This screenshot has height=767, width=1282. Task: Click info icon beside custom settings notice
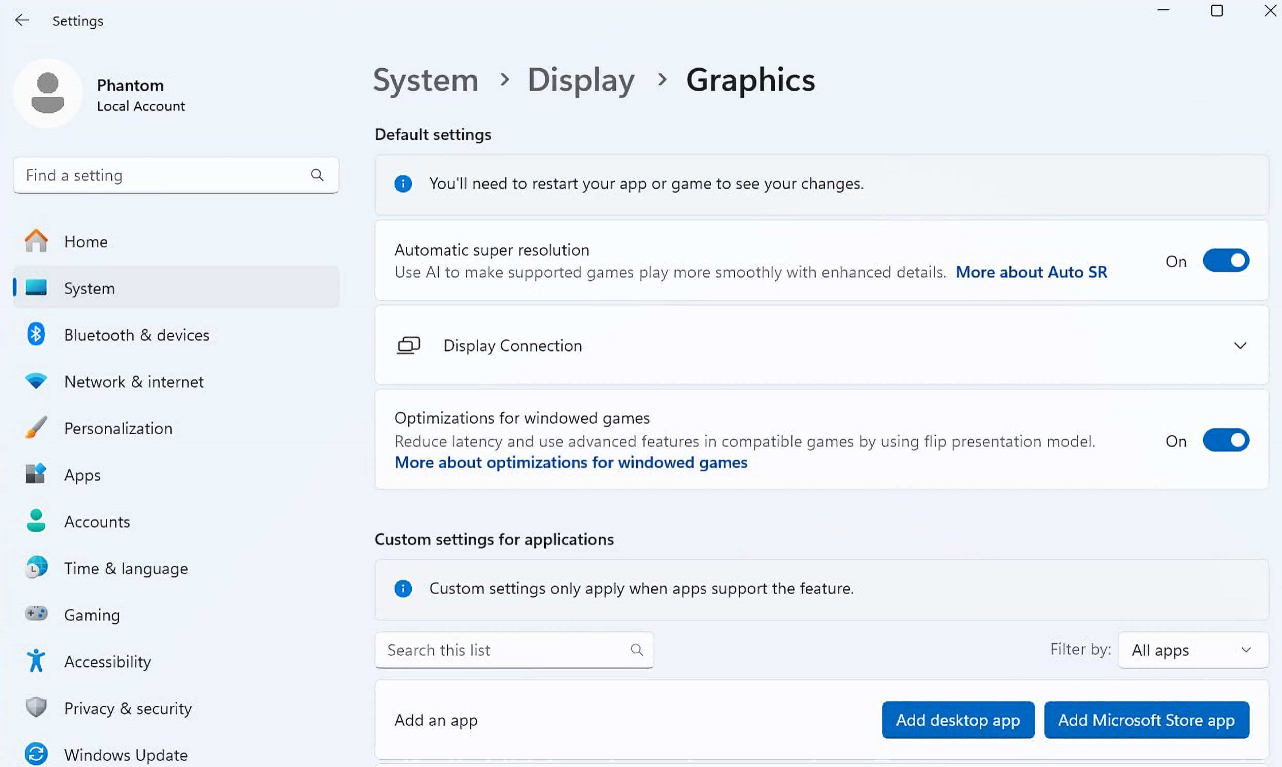pyautogui.click(x=403, y=588)
